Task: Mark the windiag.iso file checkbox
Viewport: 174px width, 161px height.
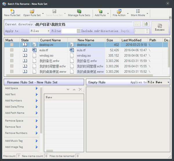Action: pyautogui.click(x=12, y=56)
